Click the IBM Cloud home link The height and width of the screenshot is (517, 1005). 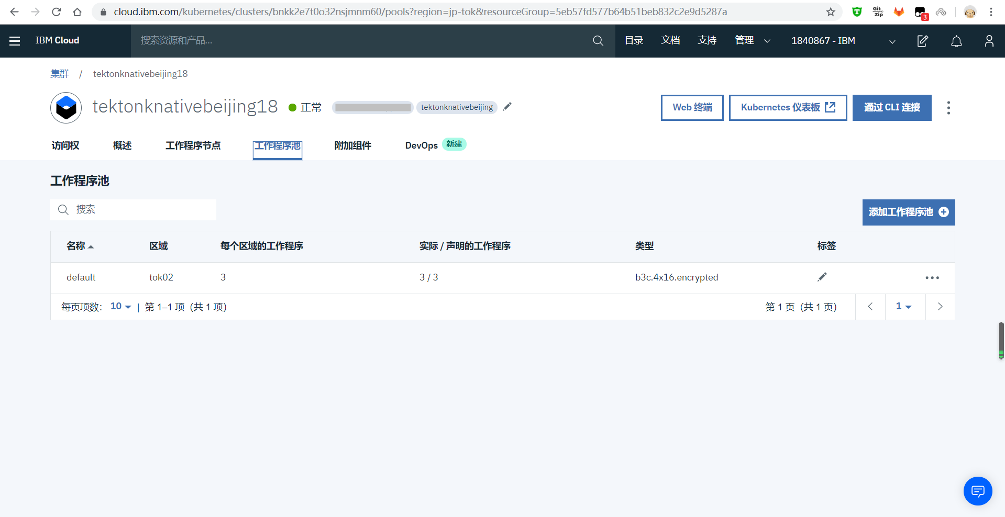[57, 40]
